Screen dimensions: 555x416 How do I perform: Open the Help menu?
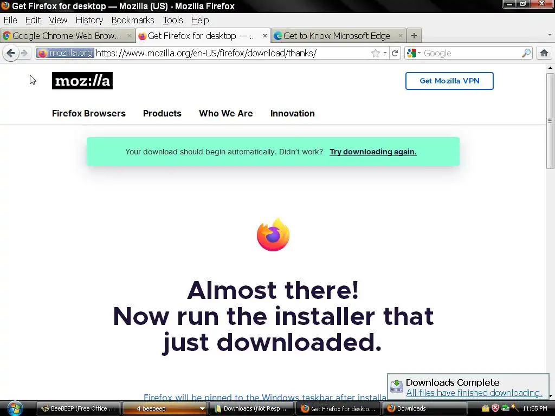(x=200, y=20)
